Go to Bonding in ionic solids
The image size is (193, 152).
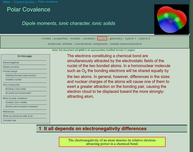pos(15,89)
